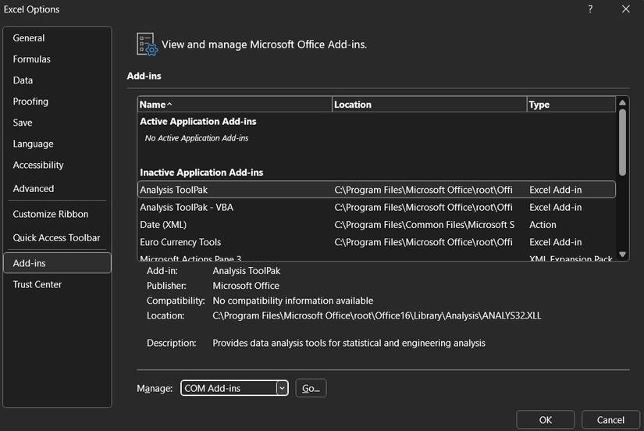Confirm with the OK button
This screenshot has height=431, width=644.
(546, 420)
